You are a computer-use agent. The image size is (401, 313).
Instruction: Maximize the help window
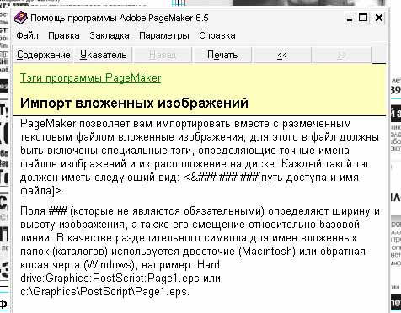pos(363,19)
